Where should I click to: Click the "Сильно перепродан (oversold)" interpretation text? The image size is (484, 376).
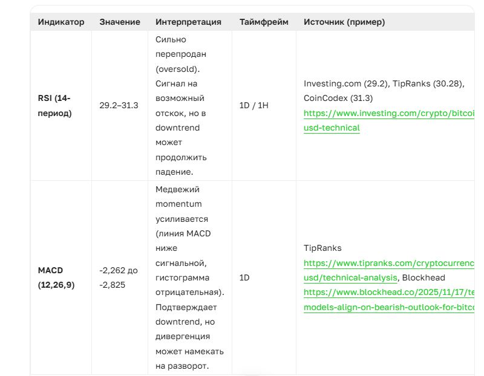point(181,54)
